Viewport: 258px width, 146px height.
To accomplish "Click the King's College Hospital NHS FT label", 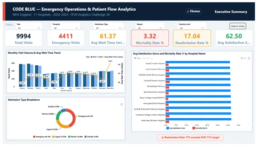I will 152,98.
